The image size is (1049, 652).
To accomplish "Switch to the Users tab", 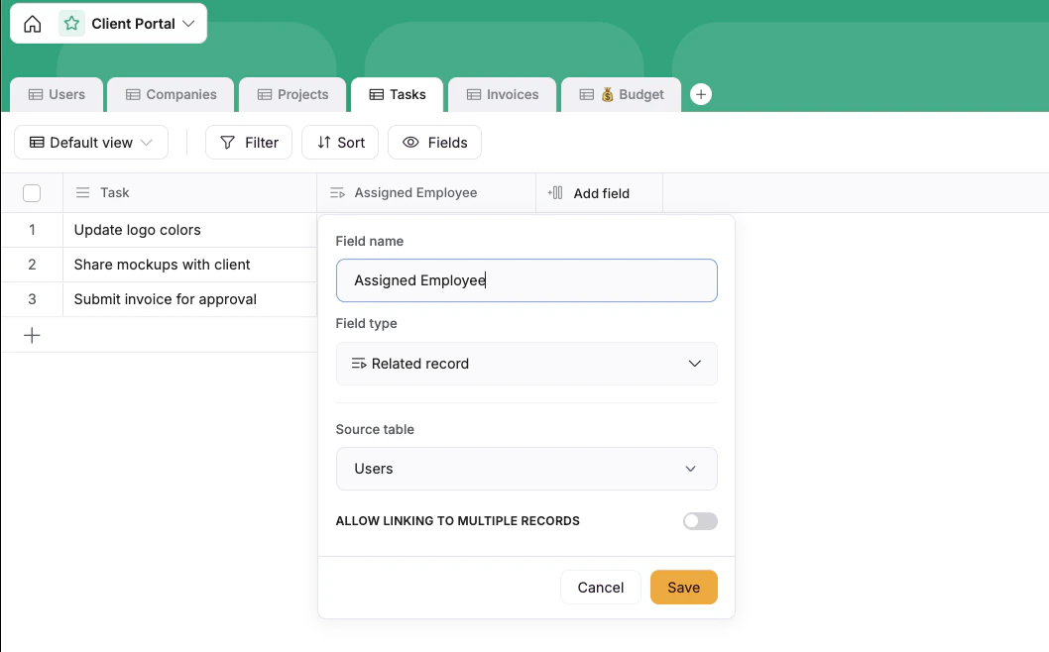I will coord(57,94).
